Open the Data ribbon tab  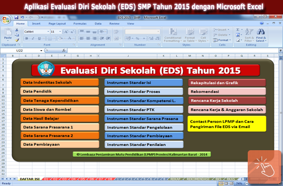click(x=98, y=24)
